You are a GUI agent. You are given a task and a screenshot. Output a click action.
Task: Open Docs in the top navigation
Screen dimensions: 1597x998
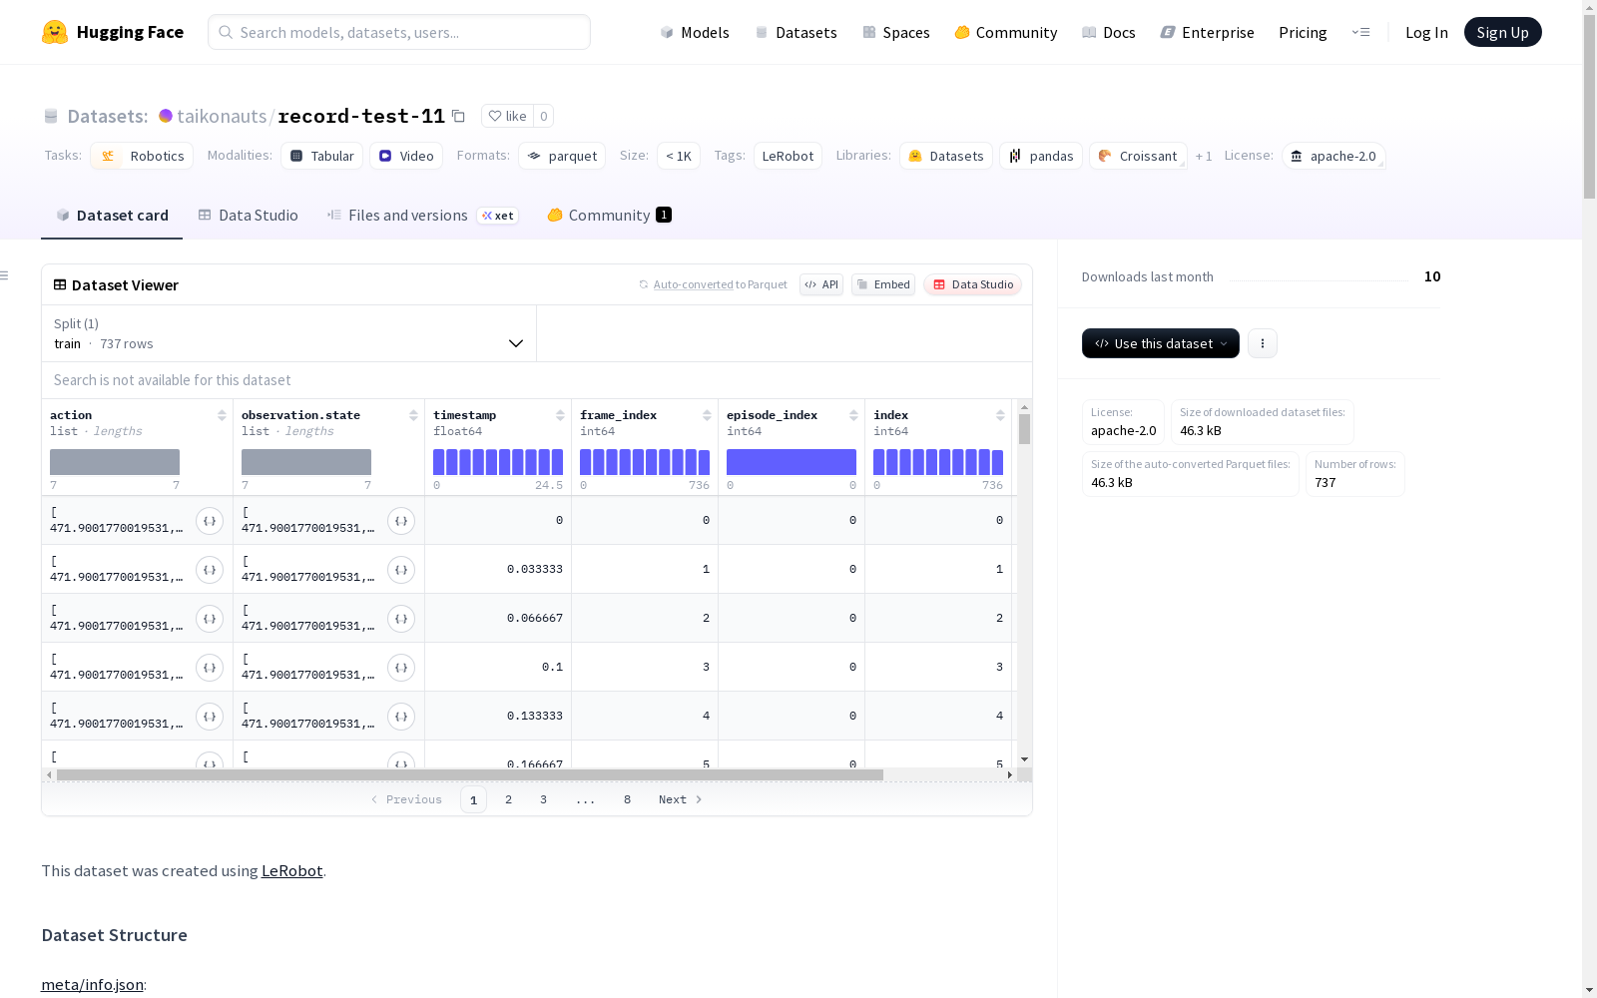(x=1109, y=32)
